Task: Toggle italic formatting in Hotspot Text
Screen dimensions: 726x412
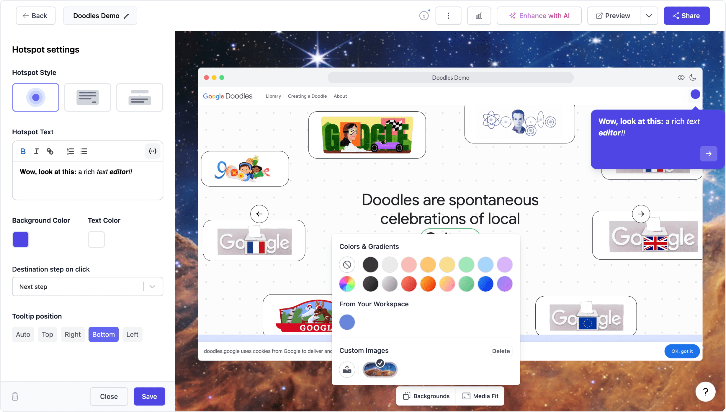Action: (x=36, y=151)
